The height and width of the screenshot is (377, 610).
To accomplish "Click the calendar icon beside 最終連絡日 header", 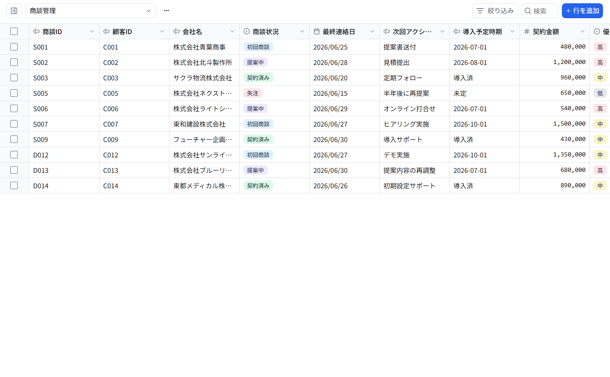I will [x=317, y=31].
